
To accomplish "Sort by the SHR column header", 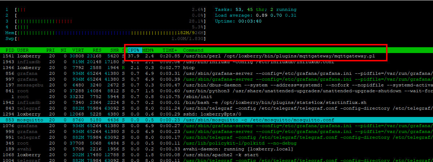I will (115, 50).
